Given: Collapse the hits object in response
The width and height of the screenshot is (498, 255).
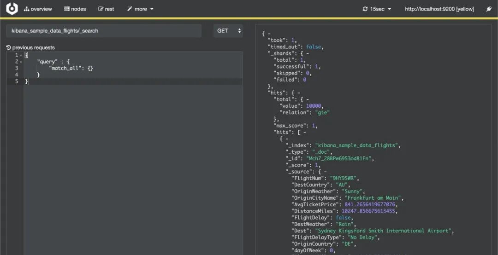Looking at the screenshot, I should click(298, 93).
